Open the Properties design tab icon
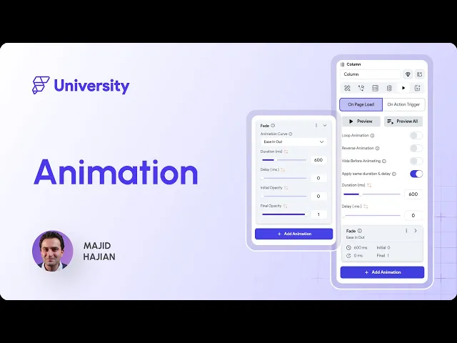This screenshot has height=343, width=457. pos(347,88)
